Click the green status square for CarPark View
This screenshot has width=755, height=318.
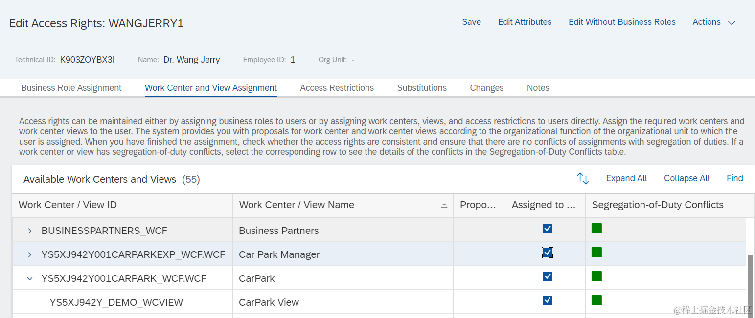[596, 300]
